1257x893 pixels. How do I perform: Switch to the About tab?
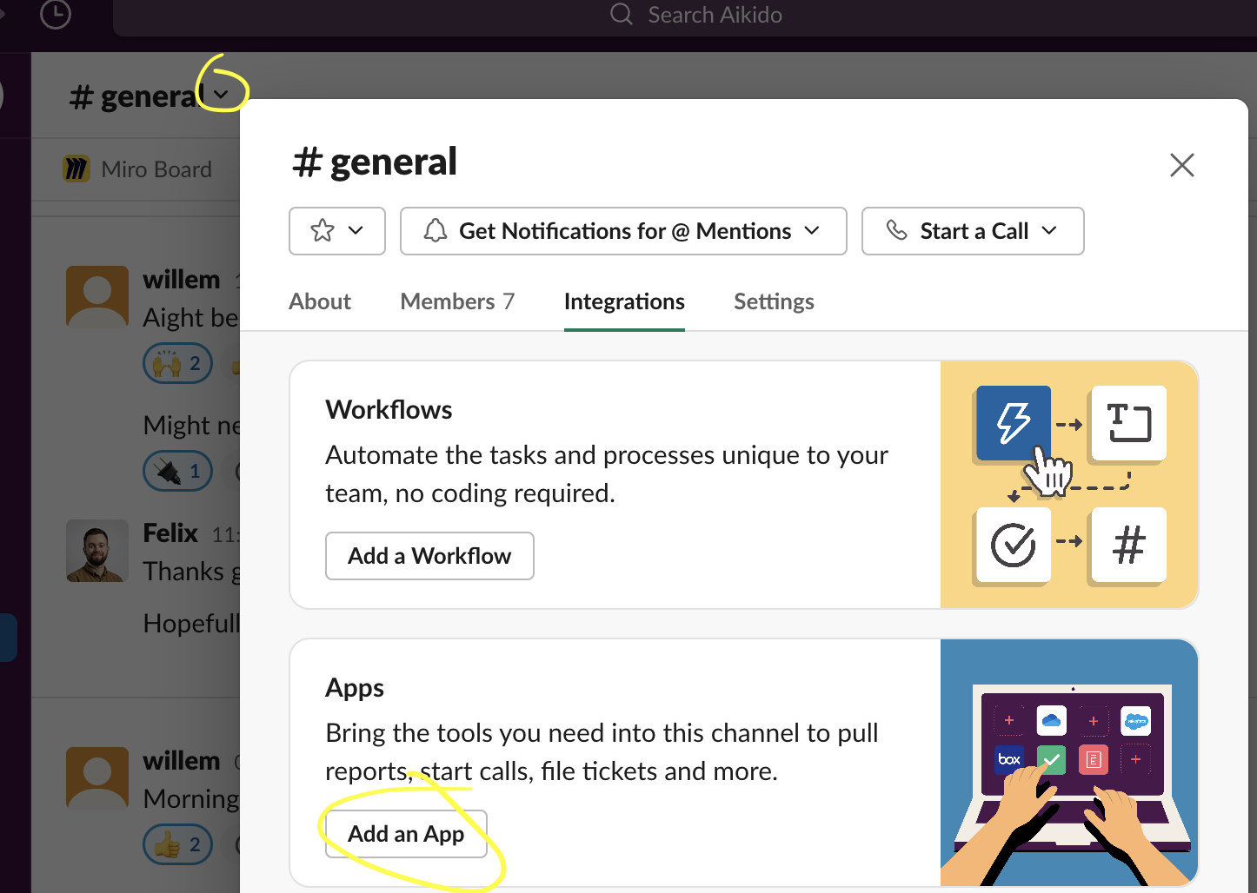[x=320, y=301]
